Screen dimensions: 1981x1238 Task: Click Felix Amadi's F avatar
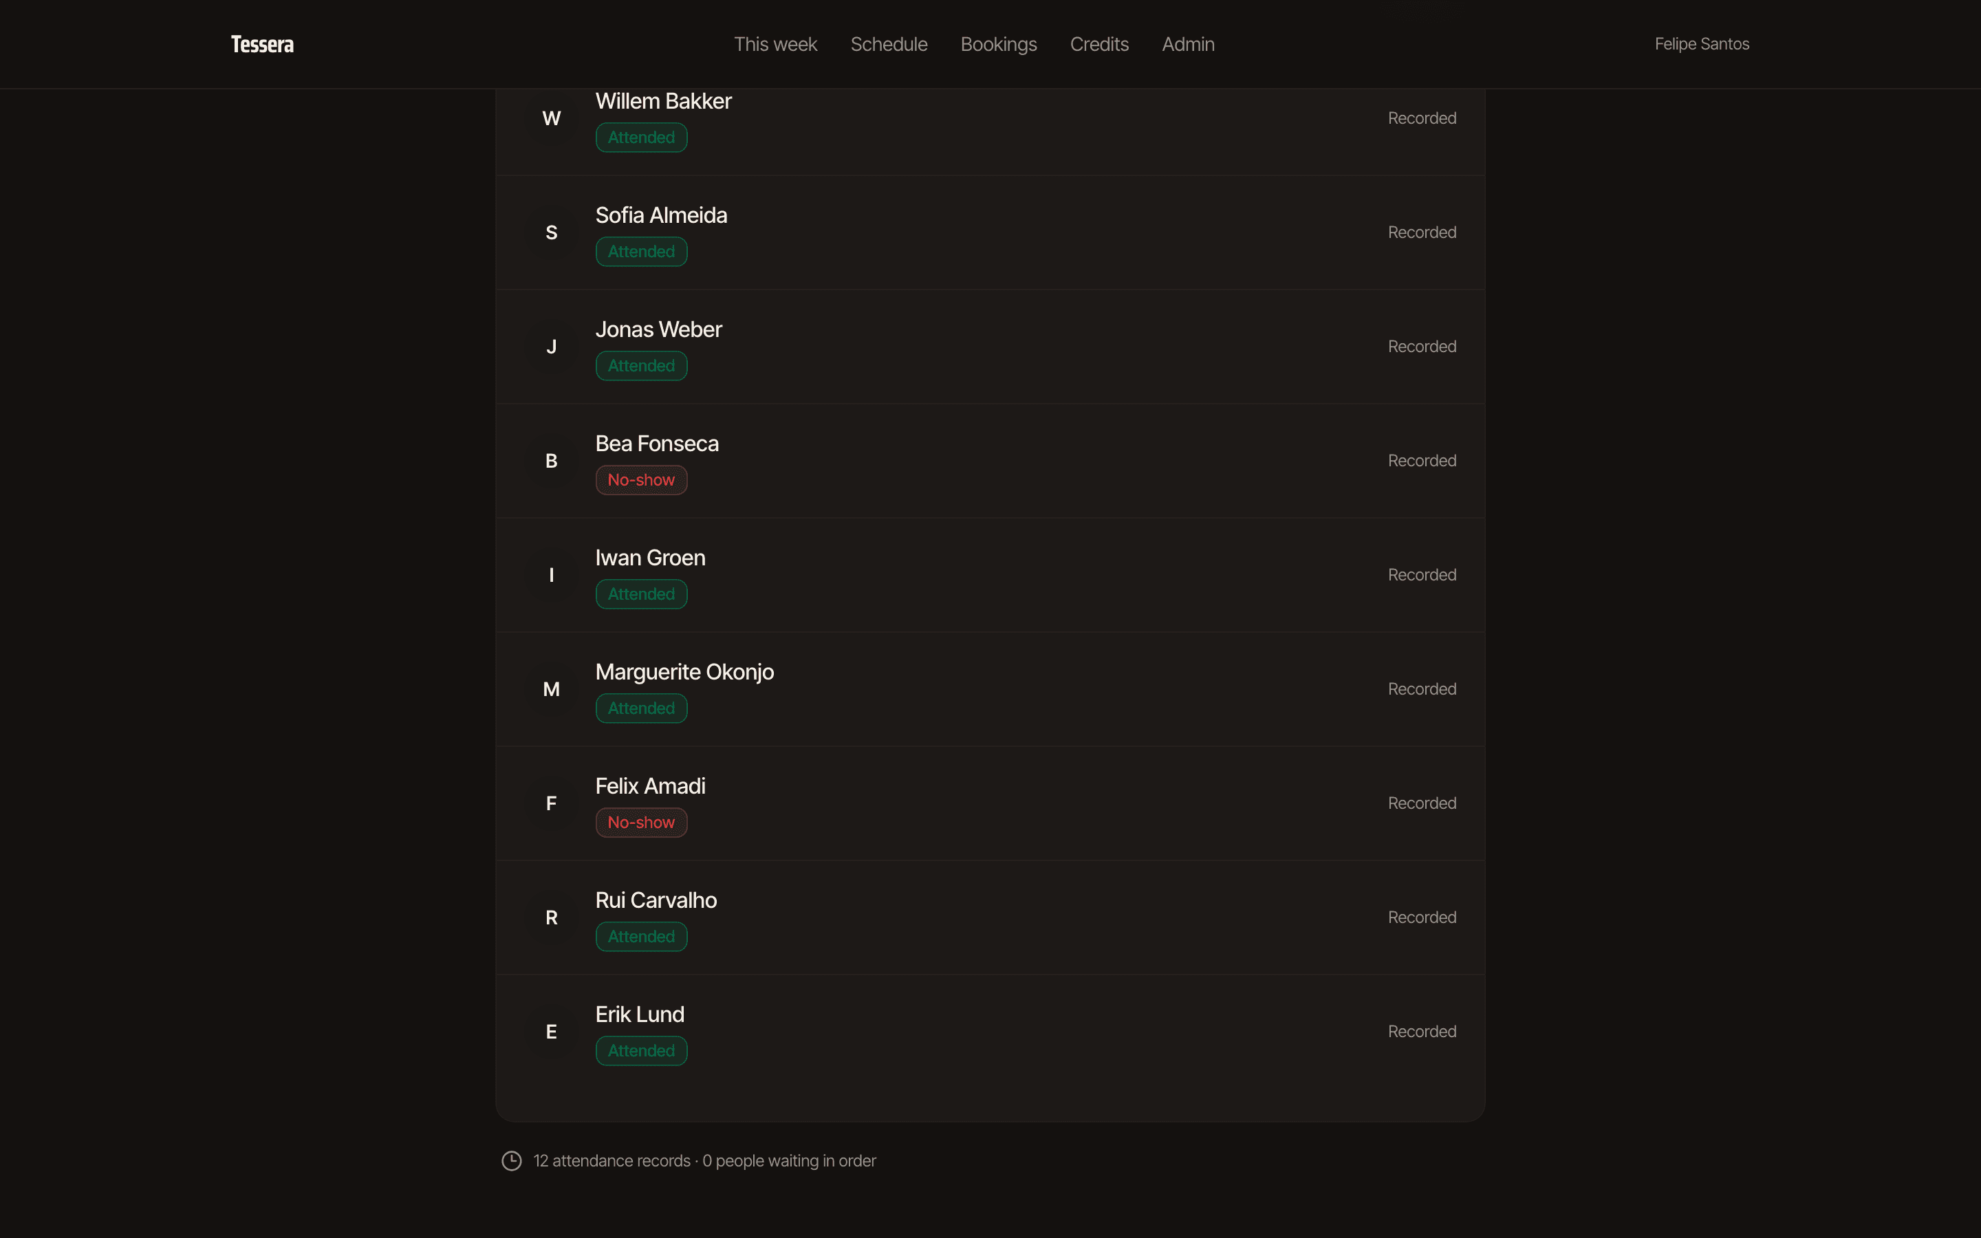pyautogui.click(x=552, y=803)
